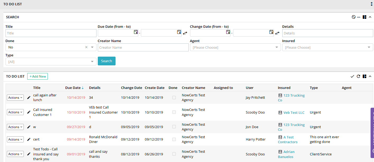Clear the Done filter selection with X

tap(86, 47)
